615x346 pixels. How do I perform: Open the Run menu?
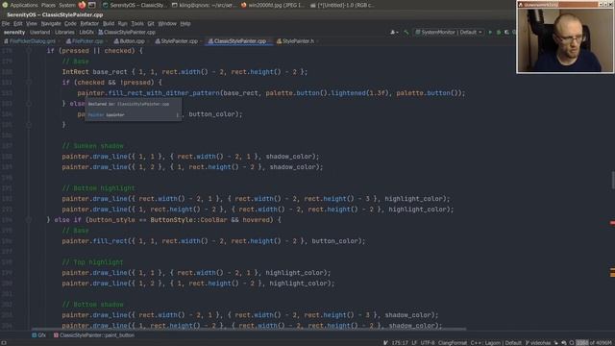click(x=122, y=23)
